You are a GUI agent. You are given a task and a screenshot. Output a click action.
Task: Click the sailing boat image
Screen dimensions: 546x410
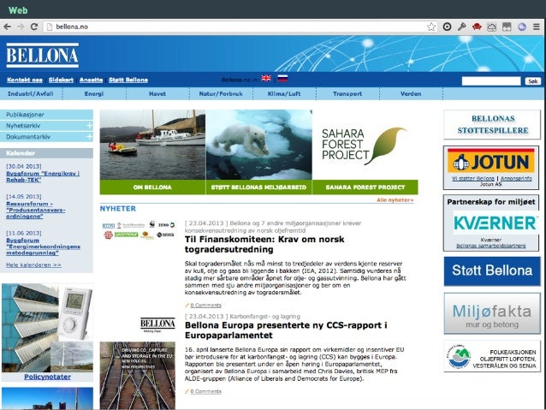152,145
